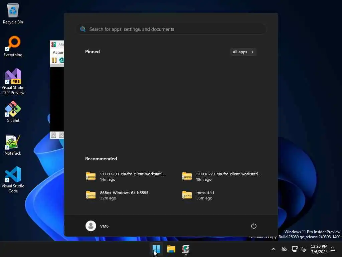
Task: Open File Explorer from the taskbar
Action: pos(171,249)
